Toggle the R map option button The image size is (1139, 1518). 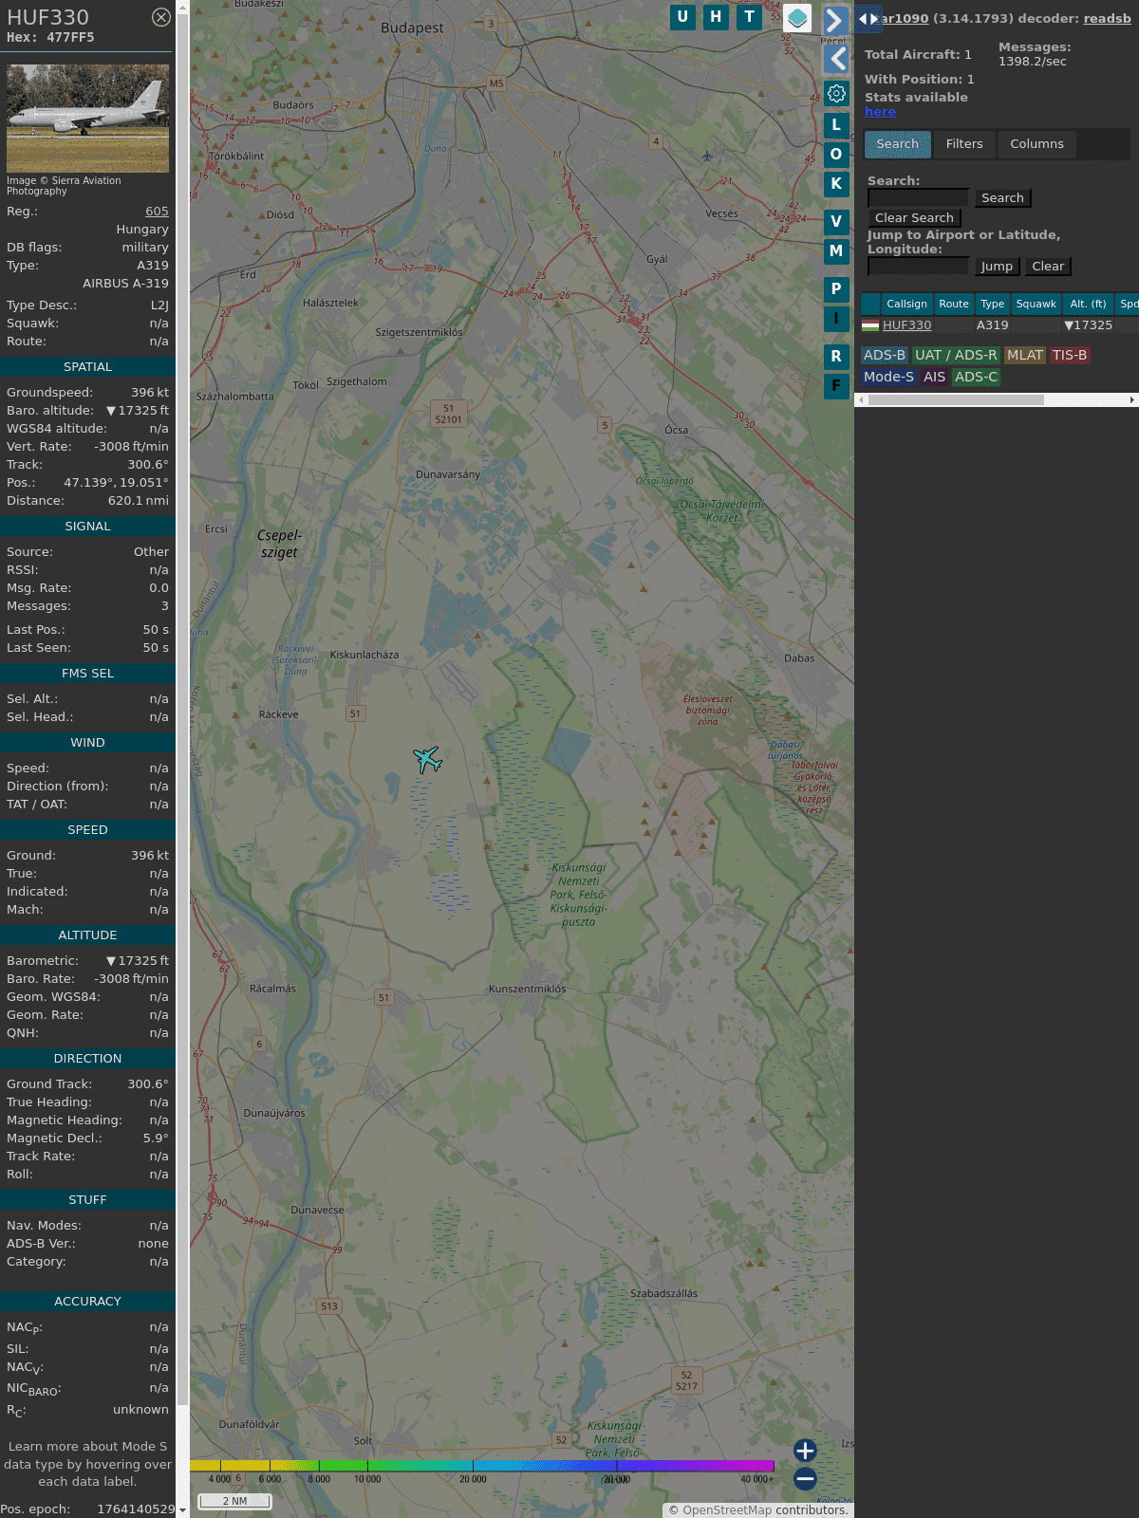pos(836,357)
